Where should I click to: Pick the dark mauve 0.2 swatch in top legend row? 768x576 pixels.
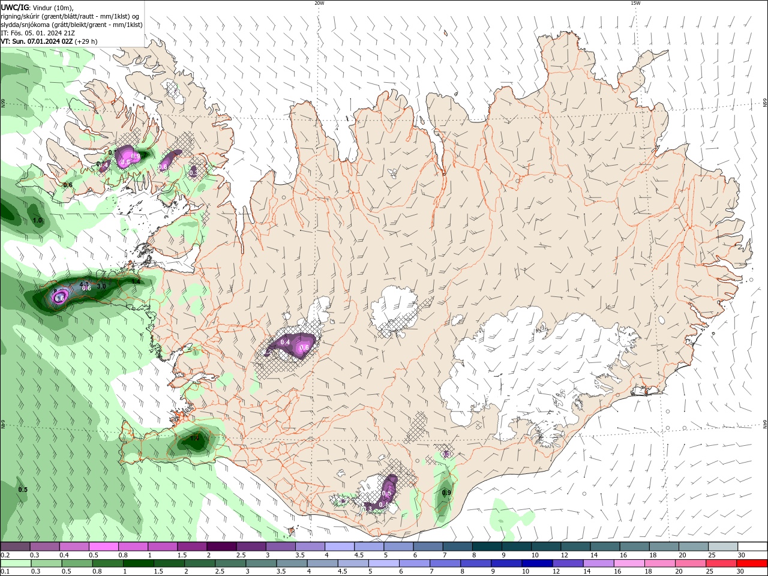[15, 547]
